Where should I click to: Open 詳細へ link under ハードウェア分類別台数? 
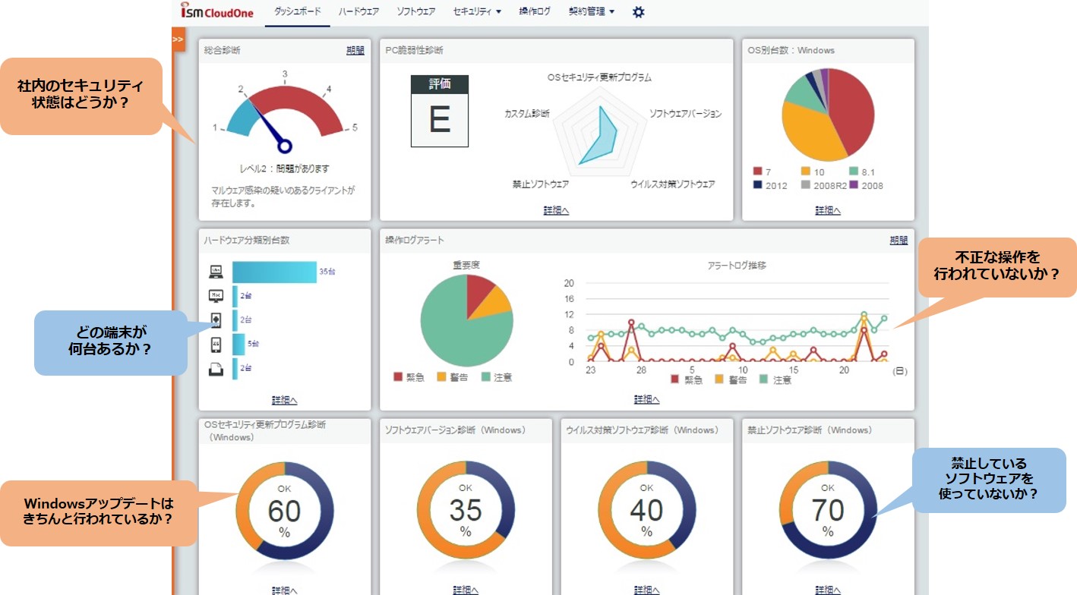tap(284, 400)
